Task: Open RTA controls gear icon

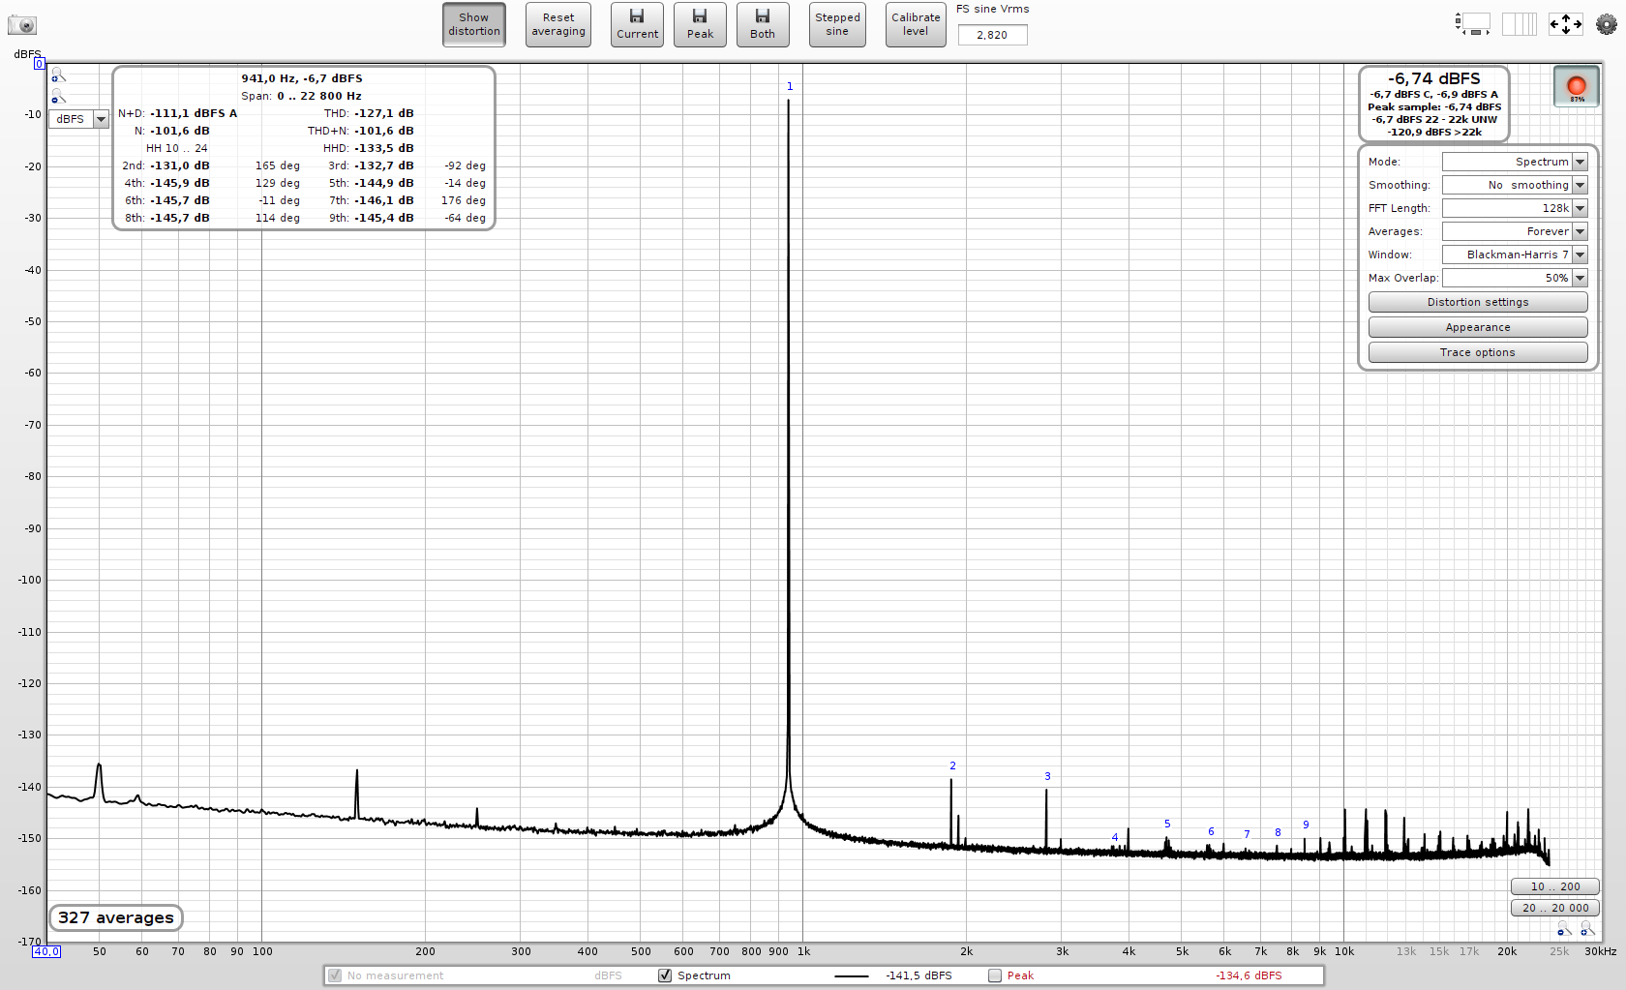Action: (x=1607, y=24)
